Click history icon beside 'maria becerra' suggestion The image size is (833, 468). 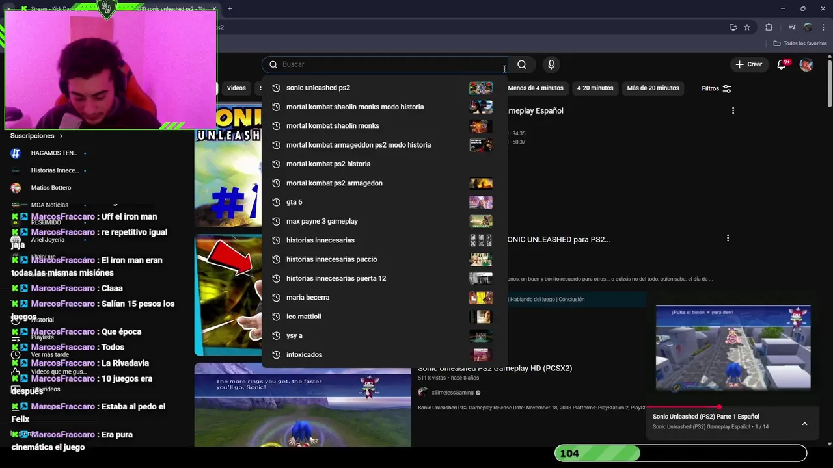coord(276,298)
